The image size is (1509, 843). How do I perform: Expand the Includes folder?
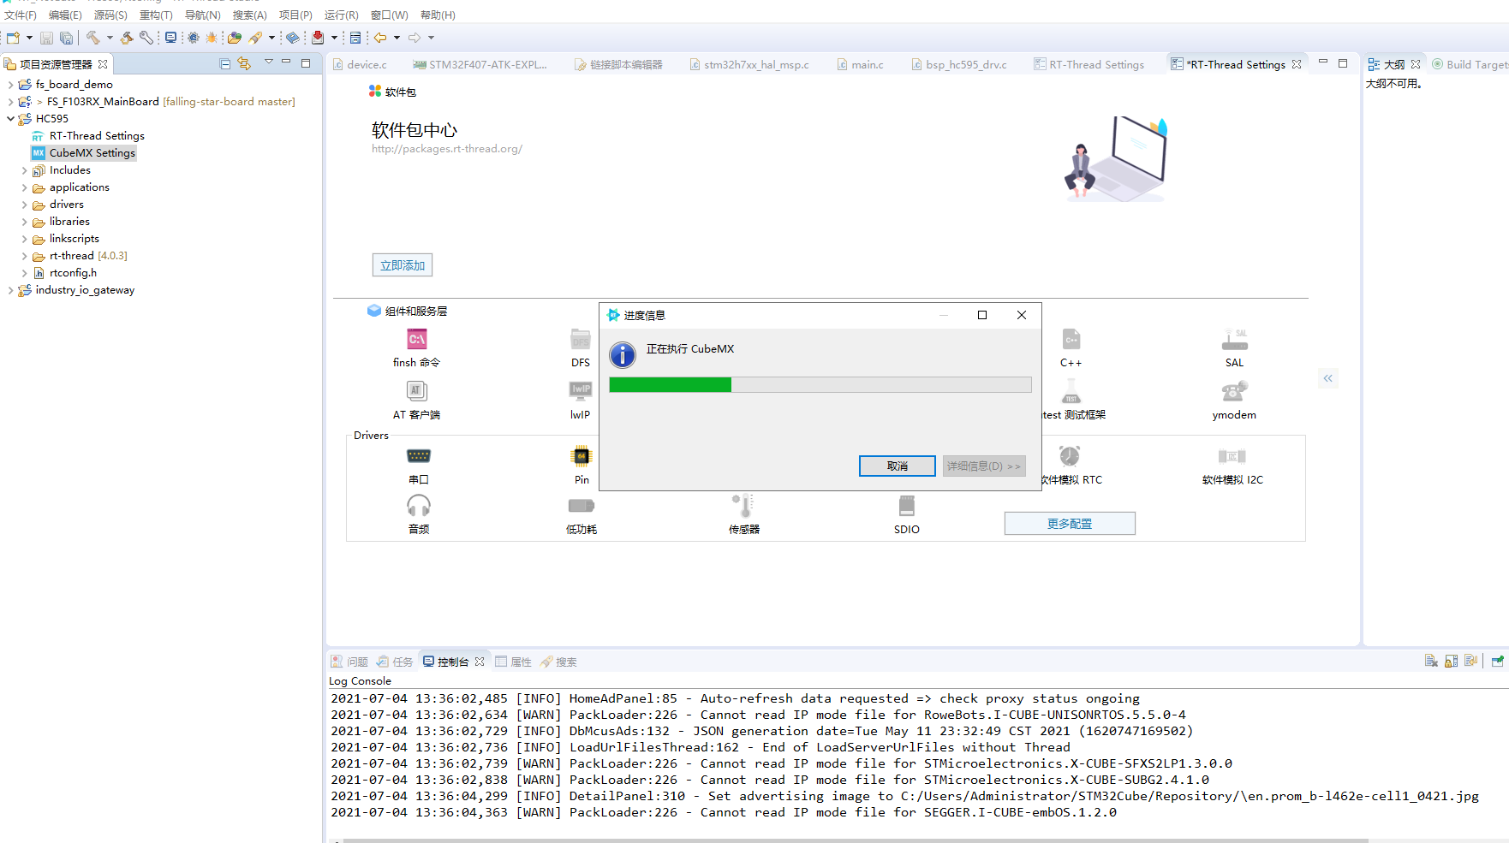[24, 170]
